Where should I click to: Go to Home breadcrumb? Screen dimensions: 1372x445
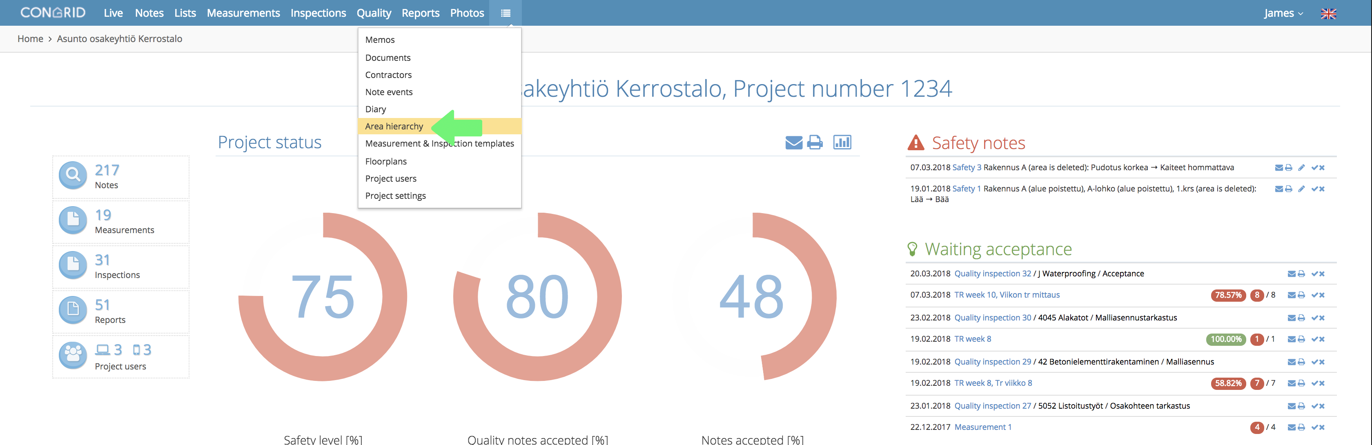[30, 39]
